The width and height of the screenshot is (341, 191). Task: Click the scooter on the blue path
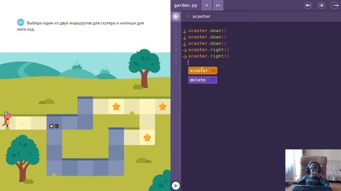point(54,126)
